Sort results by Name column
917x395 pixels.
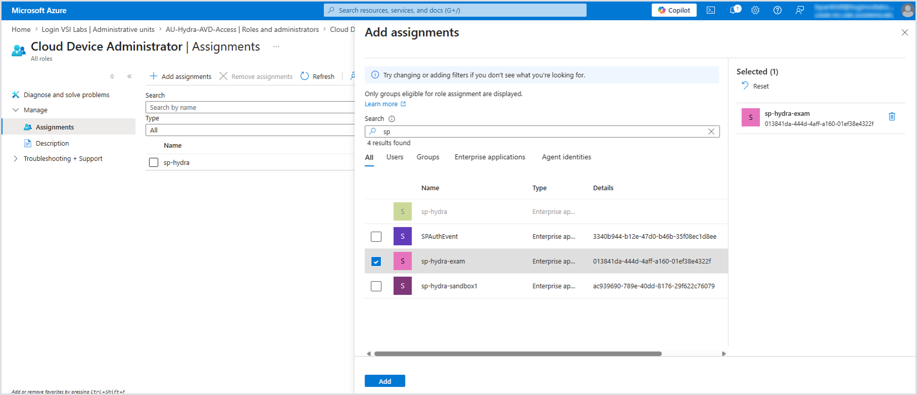pyautogui.click(x=430, y=188)
